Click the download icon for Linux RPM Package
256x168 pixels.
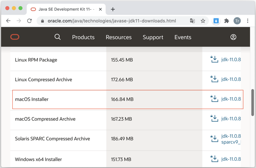coord(214,59)
